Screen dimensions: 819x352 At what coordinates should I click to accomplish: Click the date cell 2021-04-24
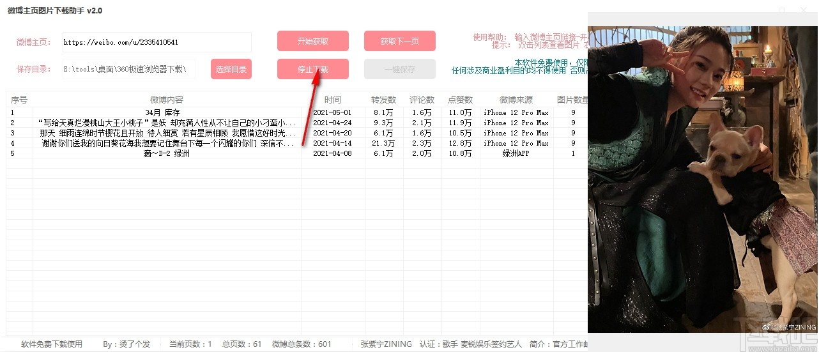pyautogui.click(x=333, y=123)
